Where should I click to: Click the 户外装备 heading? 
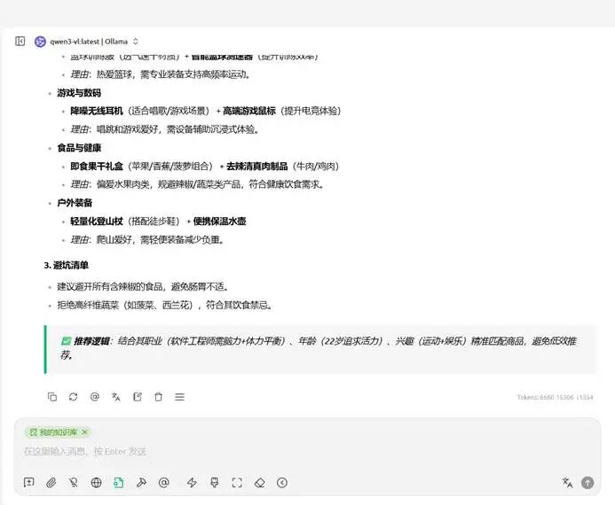(x=75, y=203)
